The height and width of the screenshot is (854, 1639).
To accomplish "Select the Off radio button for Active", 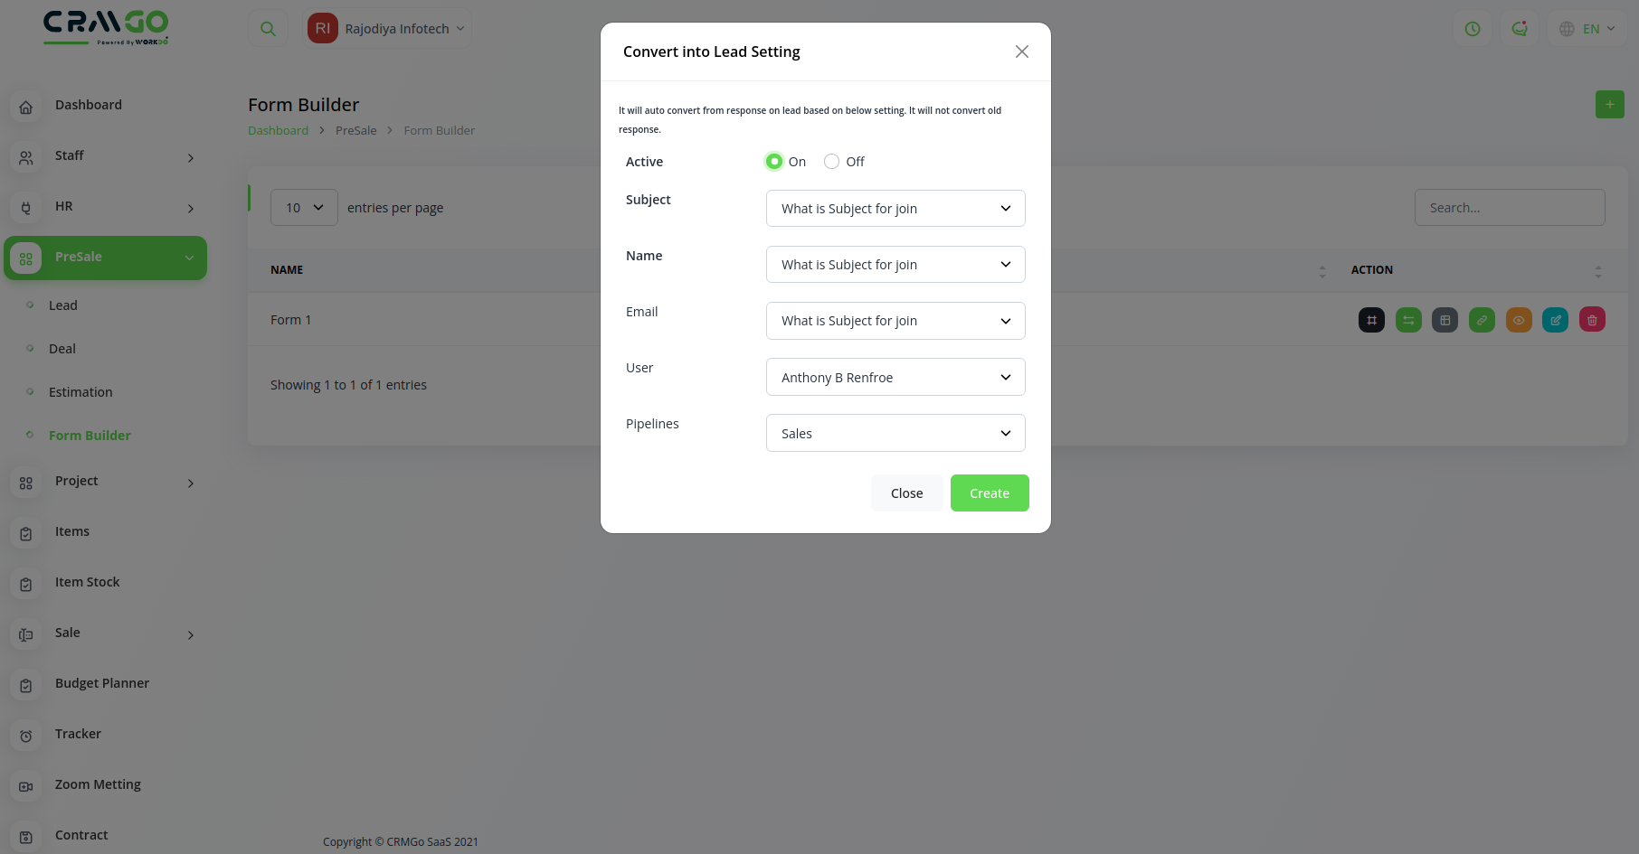I will pos(831,162).
